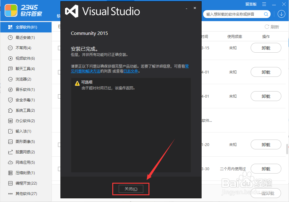Image resolution: width=289 pixels, height=202 pixels.
Task: Open the hamburger menu in 2345软件管家
Action: coord(264,4)
